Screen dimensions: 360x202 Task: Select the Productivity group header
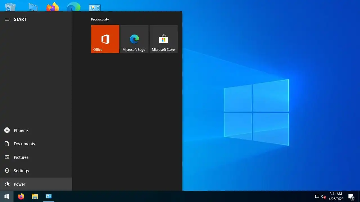pos(100,19)
